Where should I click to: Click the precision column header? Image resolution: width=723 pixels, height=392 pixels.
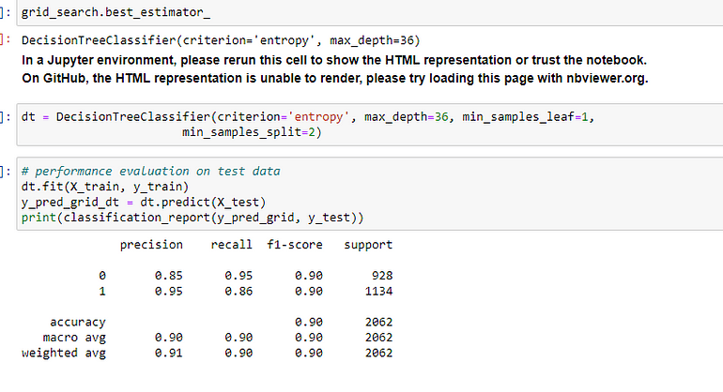[x=151, y=245]
